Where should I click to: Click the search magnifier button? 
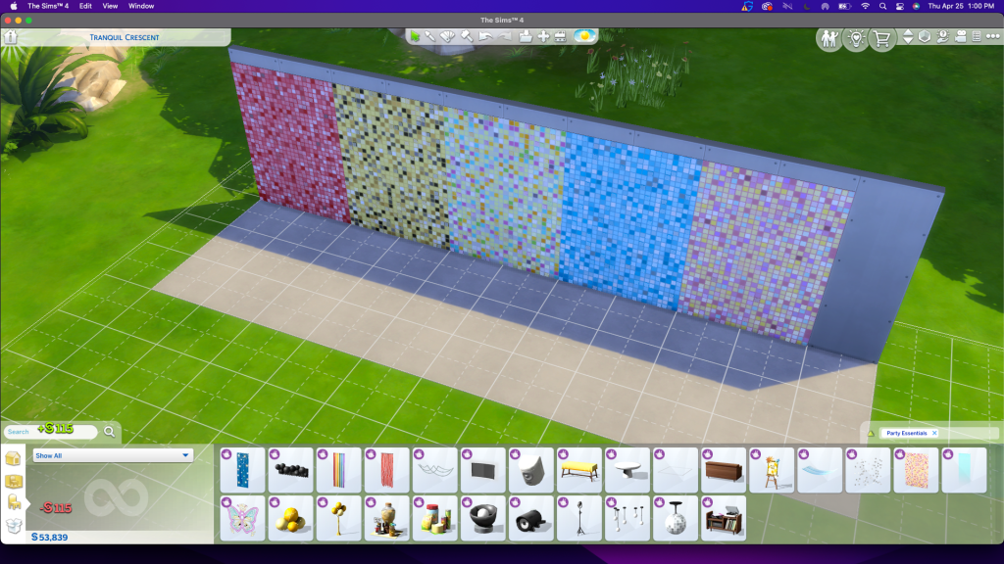(x=110, y=431)
